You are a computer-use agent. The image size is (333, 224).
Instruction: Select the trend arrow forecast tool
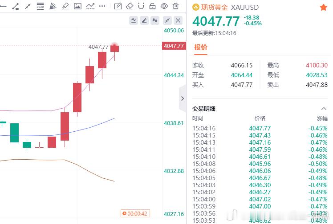90,6
